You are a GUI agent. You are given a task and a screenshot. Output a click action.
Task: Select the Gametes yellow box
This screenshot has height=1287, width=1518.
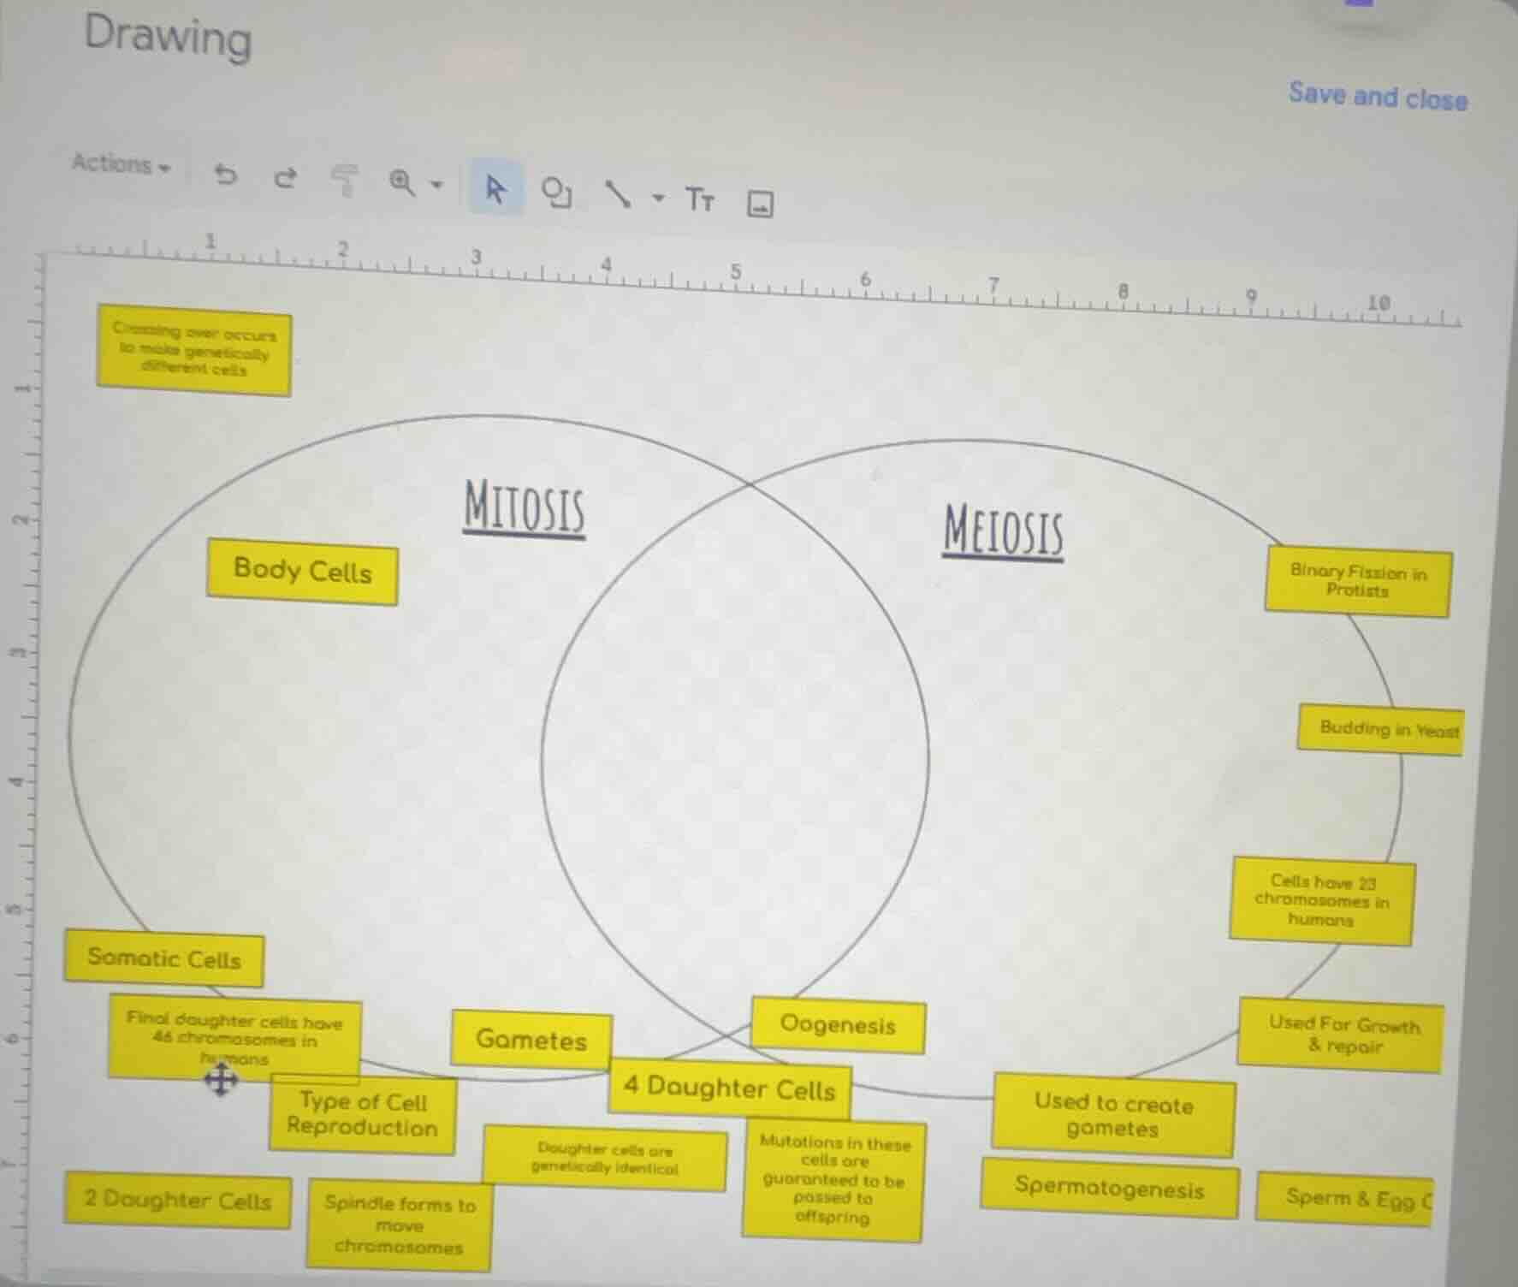click(x=531, y=1040)
